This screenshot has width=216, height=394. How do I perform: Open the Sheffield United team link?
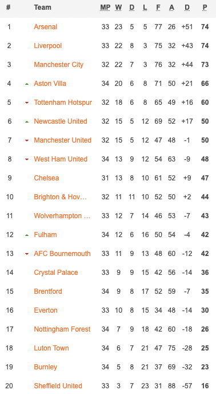(58, 386)
